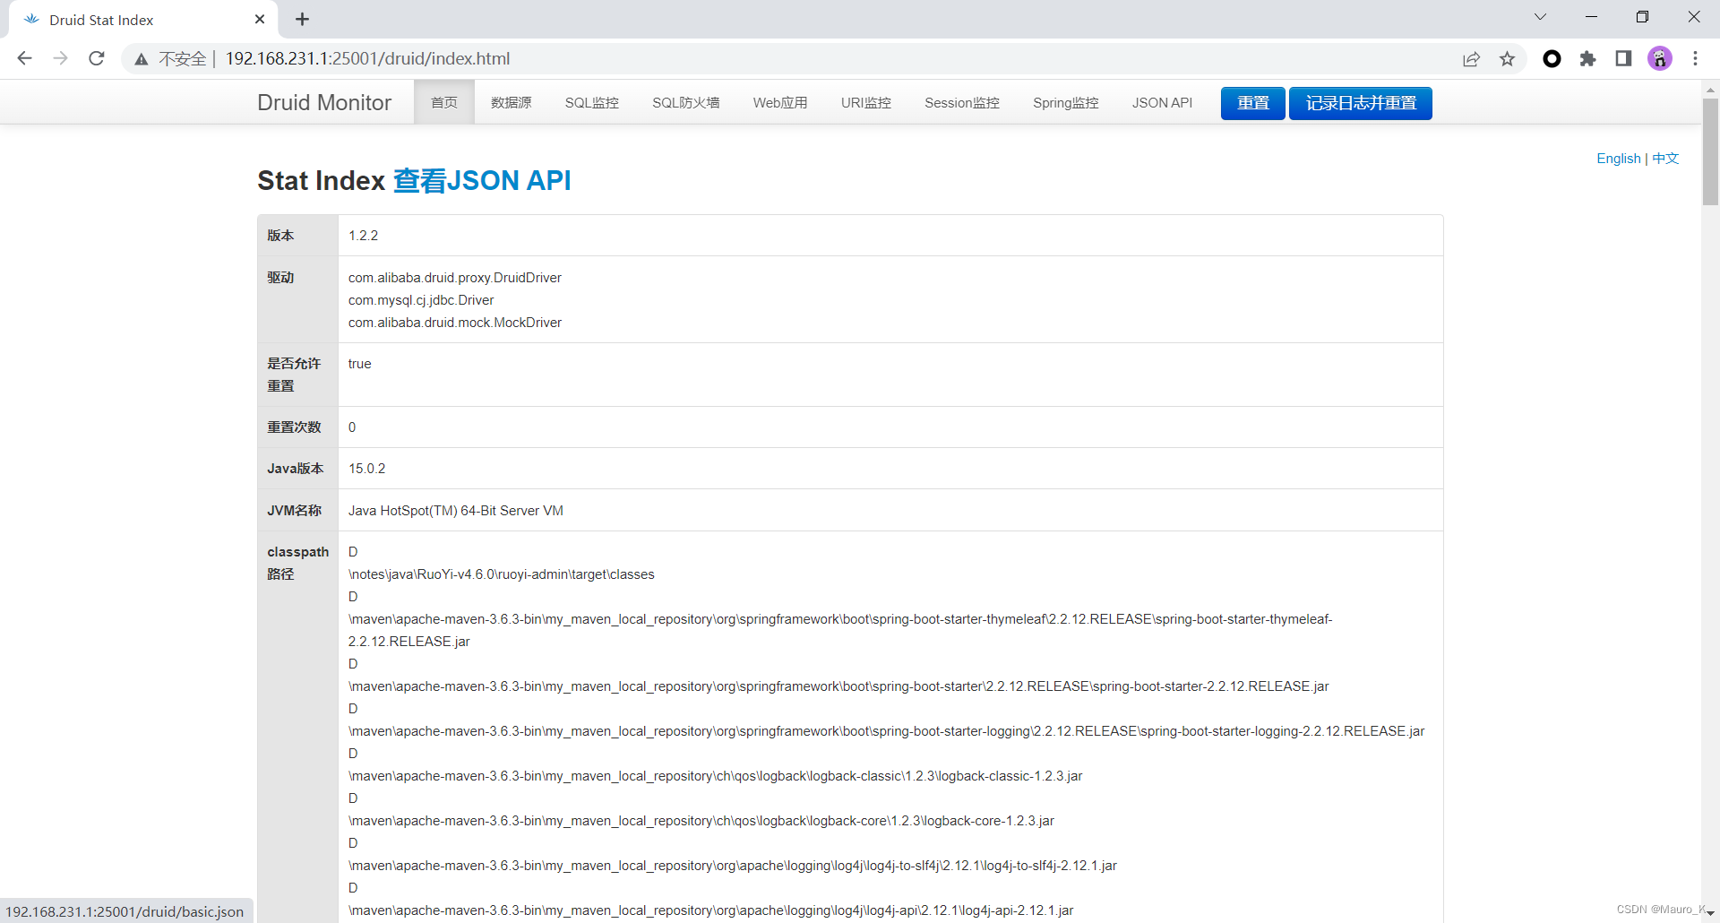Image resolution: width=1720 pixels, height=923 pixels.
Task: Open the Chrome profile avatar
Action: (1660, 58)
